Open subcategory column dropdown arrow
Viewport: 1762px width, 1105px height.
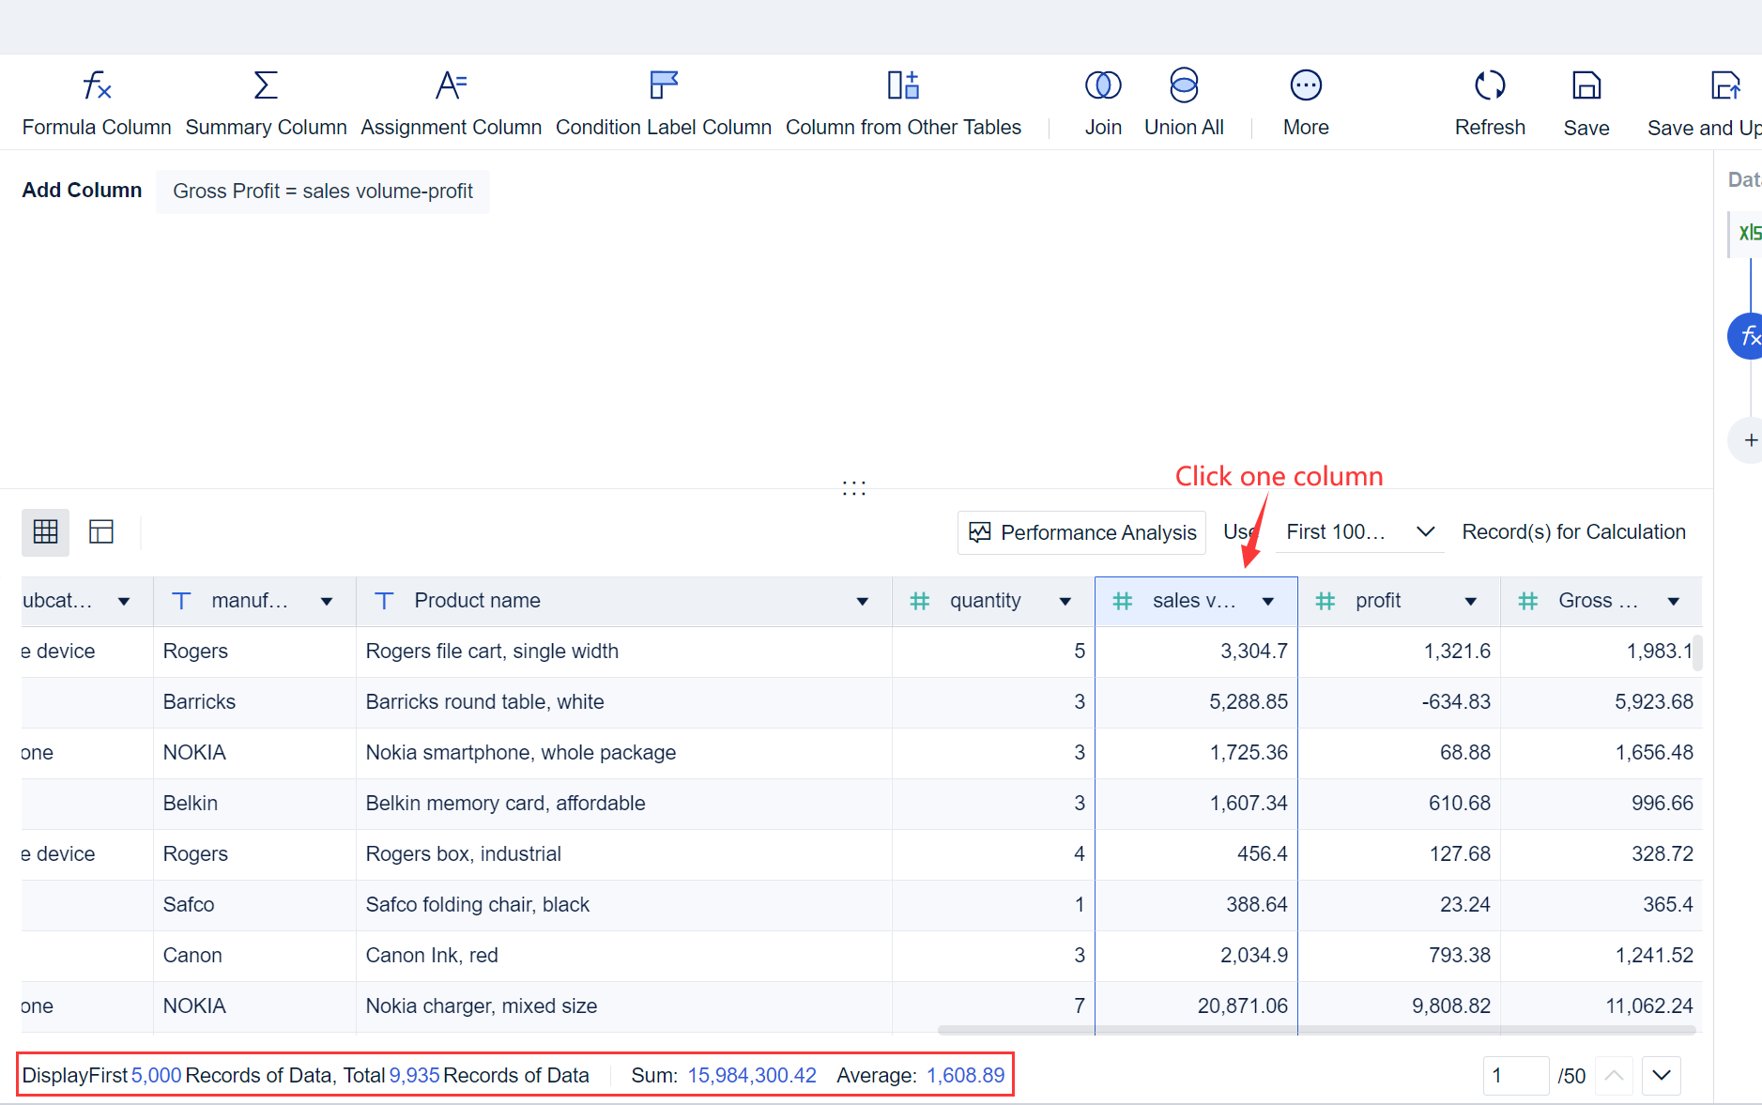coord(124,602)
